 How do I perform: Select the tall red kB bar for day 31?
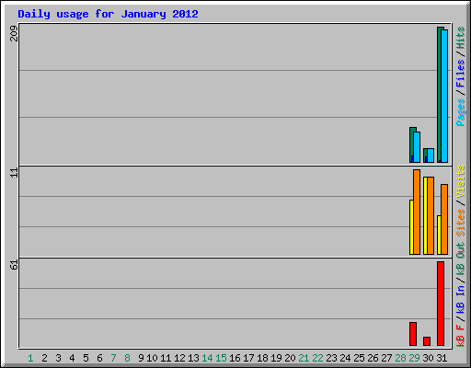441,304
